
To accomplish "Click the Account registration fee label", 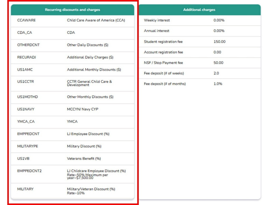I will (163, 52).
